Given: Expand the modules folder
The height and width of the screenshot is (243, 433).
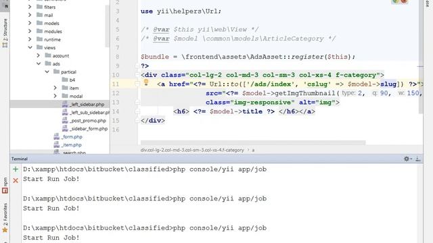Looking at the screenshot, I should point(30,31).
